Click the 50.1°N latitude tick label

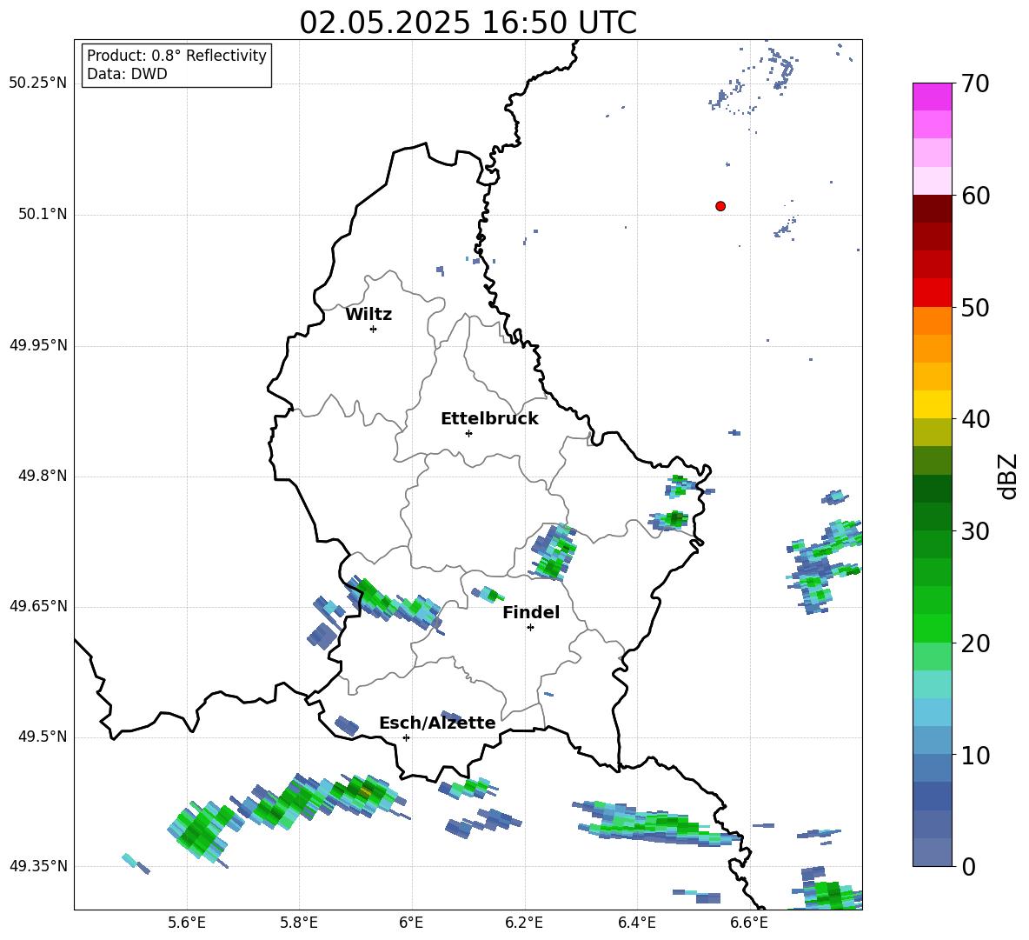point(43,214)
